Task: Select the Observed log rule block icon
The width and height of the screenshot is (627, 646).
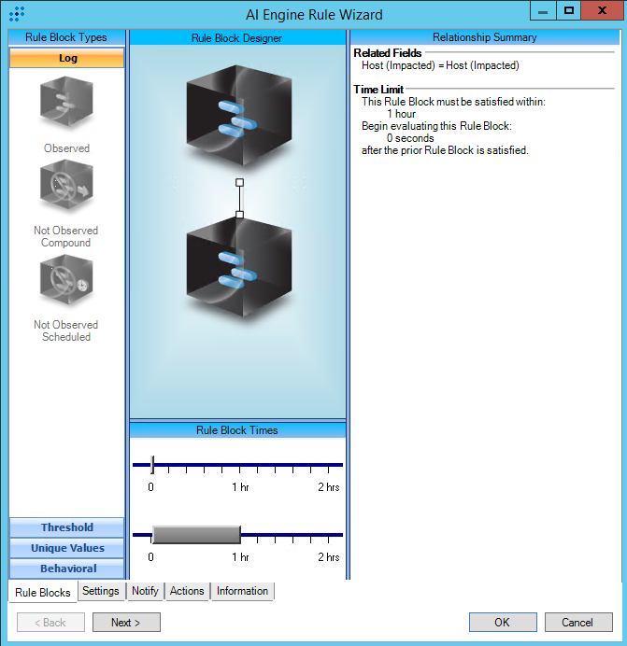Action: [66, 104]
